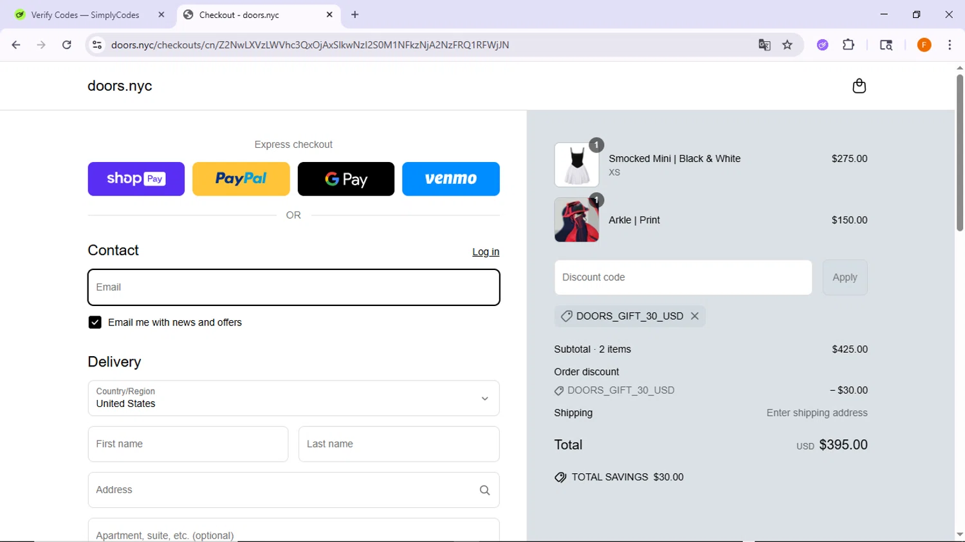Image resolution: width=965 pixels, height=542 pixels.
Task: Click the Google Translate icon in address bar
Action: [x=764, y=45]
